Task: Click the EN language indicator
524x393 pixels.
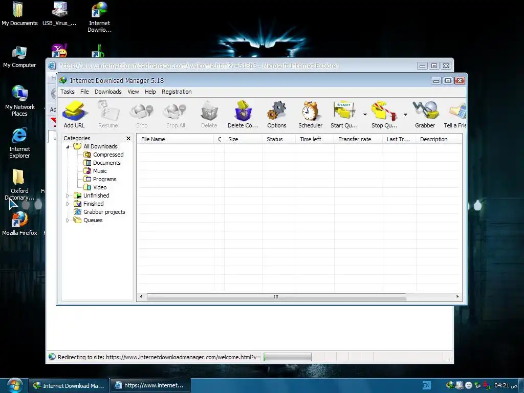Action: click(x=426, y=386)
